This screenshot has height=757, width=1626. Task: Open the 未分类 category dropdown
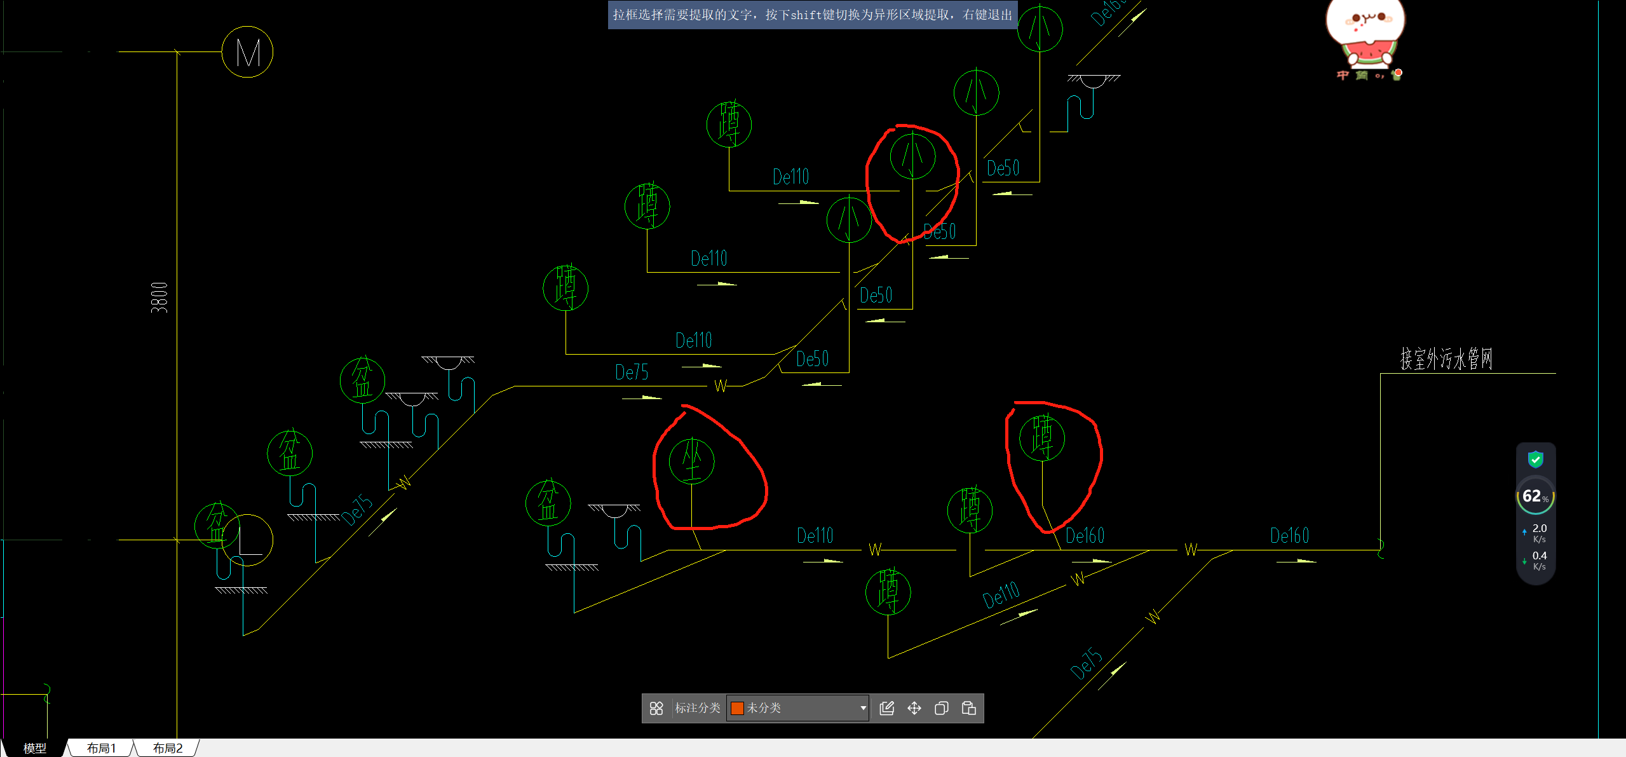point(798,708)
